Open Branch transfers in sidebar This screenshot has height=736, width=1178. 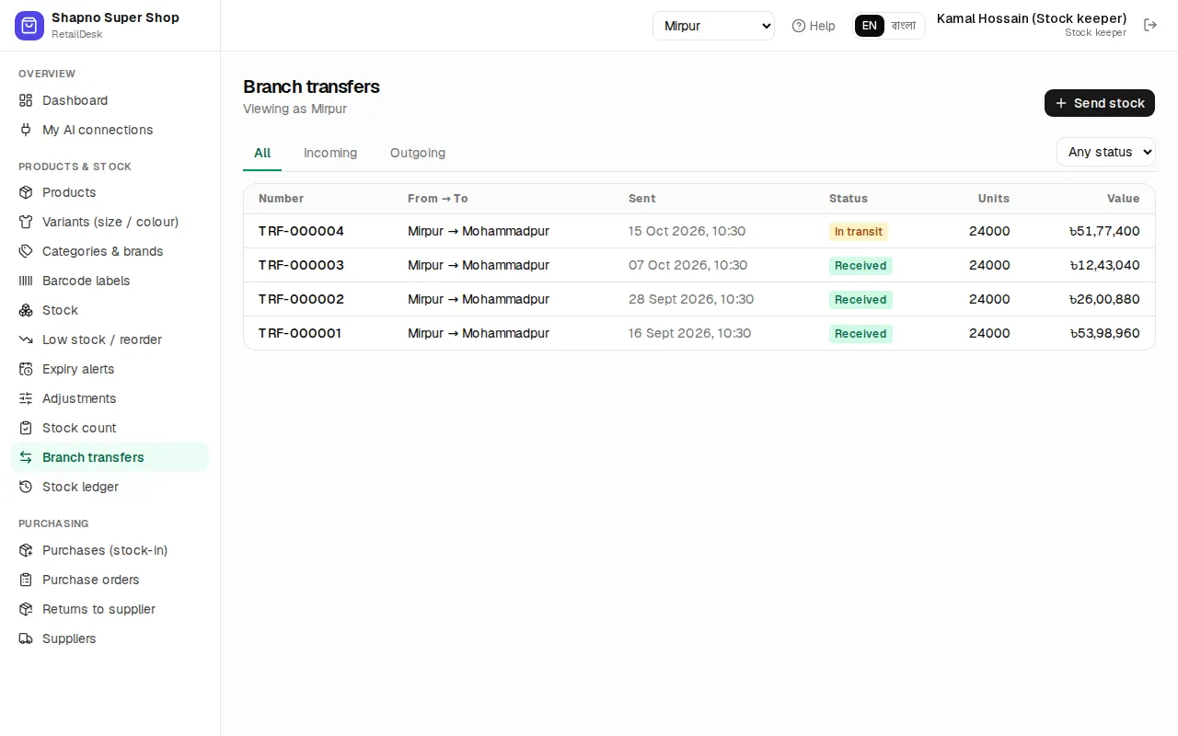coord(110,457)
